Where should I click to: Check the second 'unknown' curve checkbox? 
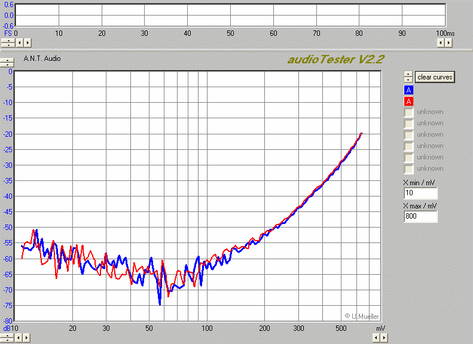click(408, 124)
